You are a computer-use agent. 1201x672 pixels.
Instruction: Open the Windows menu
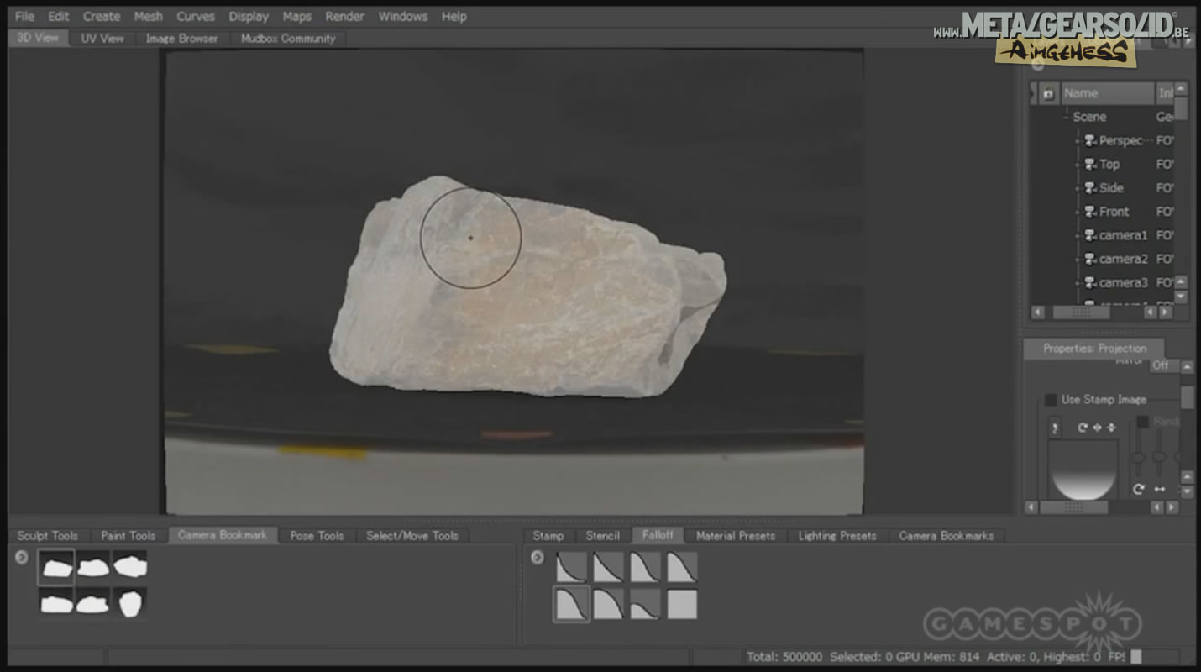(x=403, y=16)
